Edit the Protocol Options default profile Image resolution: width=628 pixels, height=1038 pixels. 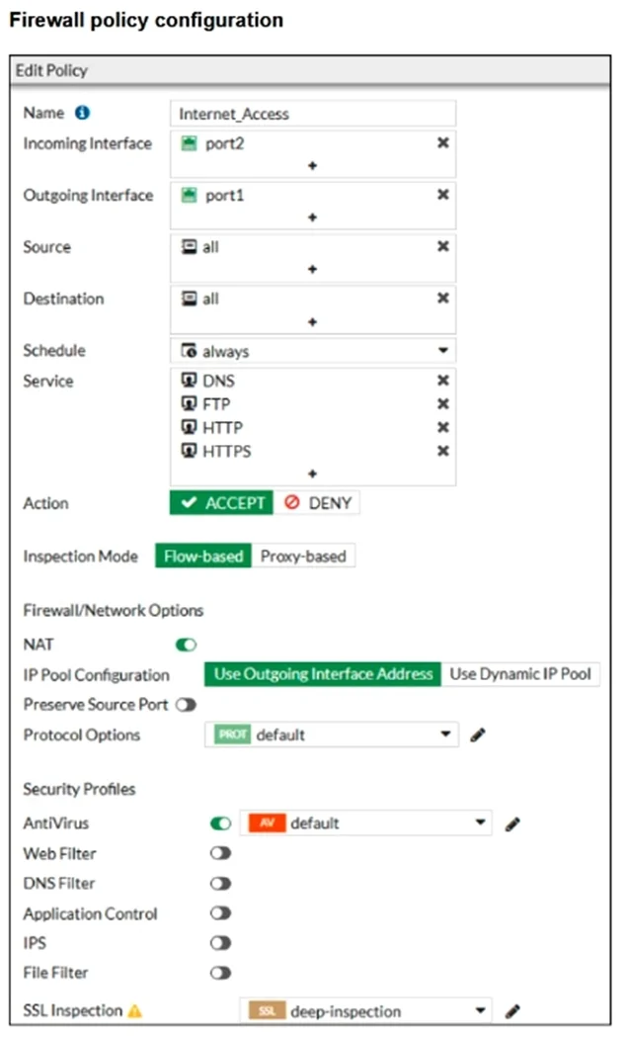click(x=478, y=735)
